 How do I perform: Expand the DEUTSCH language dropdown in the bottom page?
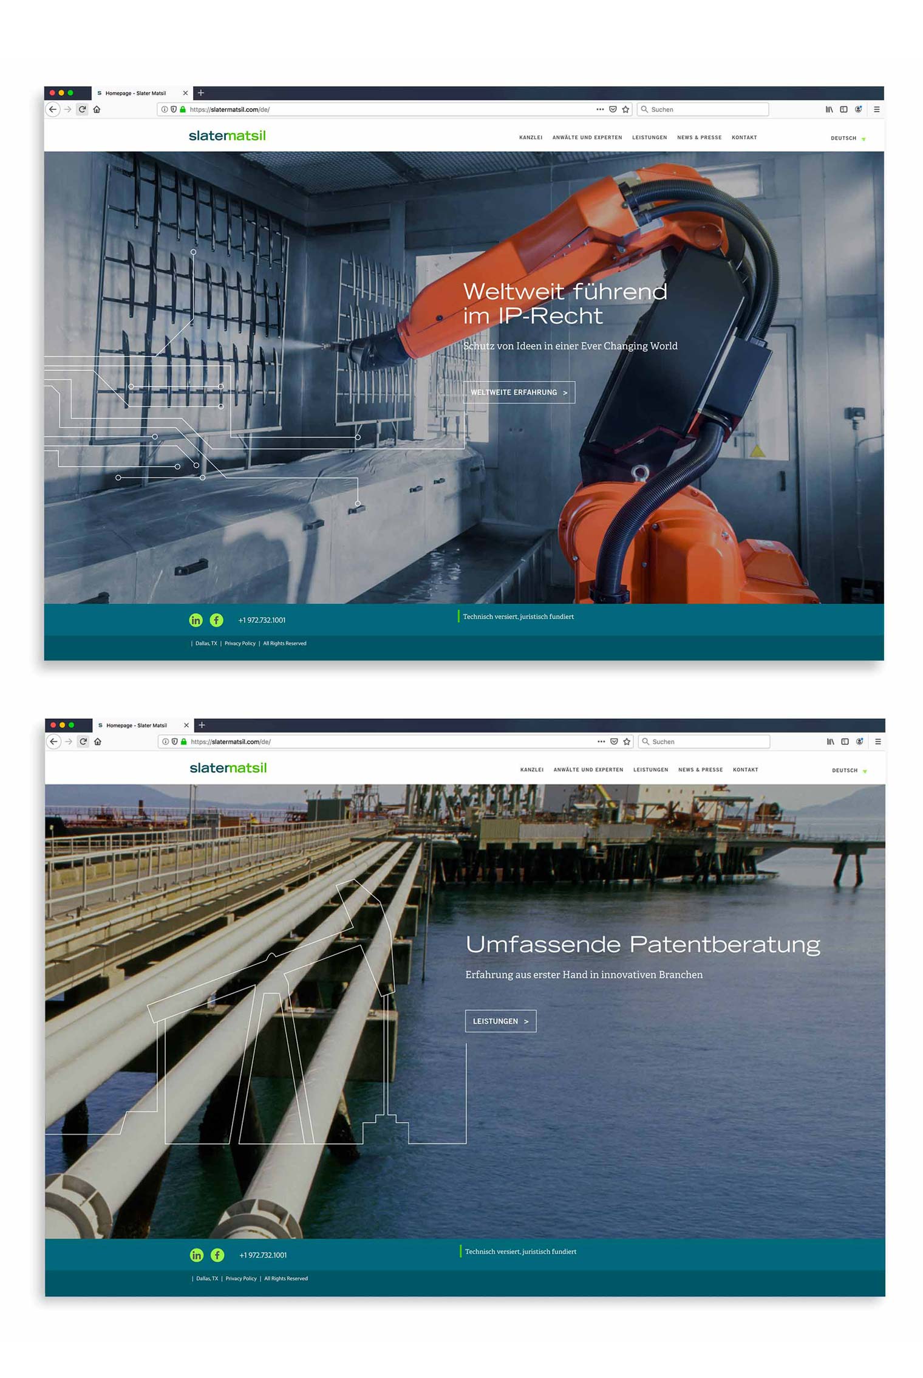pyautogui.click(x=849, y=770)
